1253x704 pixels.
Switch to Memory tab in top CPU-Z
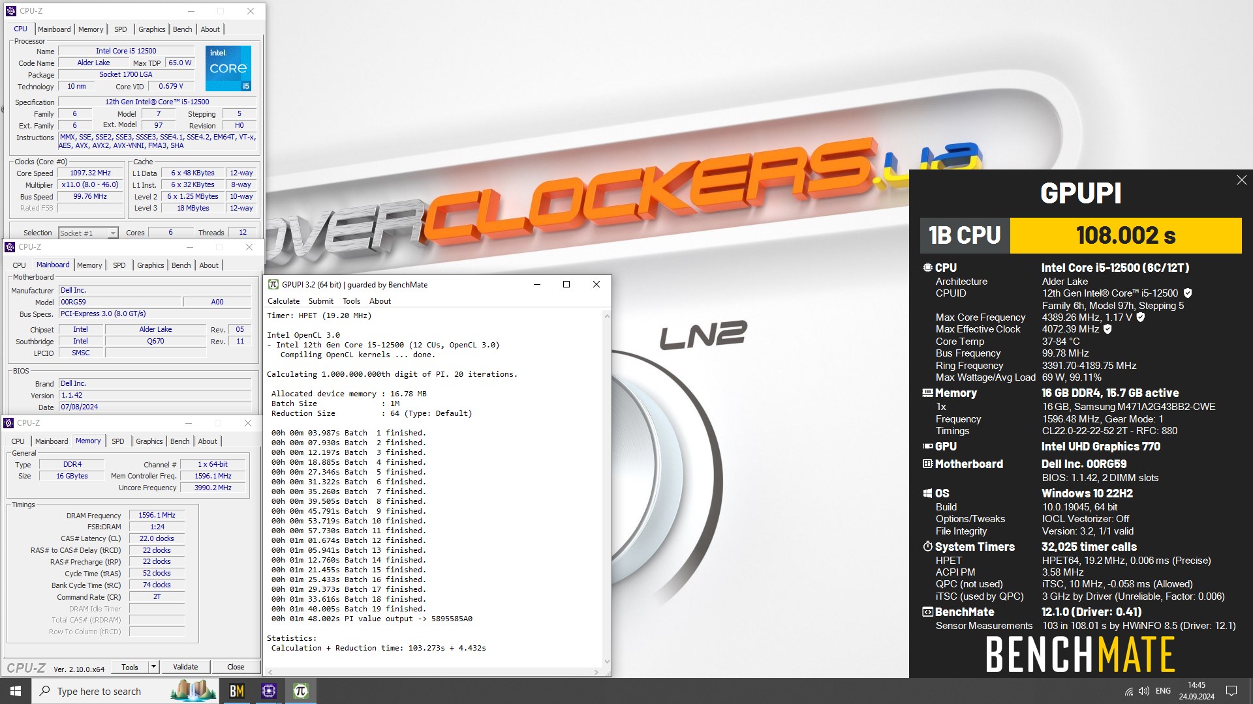91,29
